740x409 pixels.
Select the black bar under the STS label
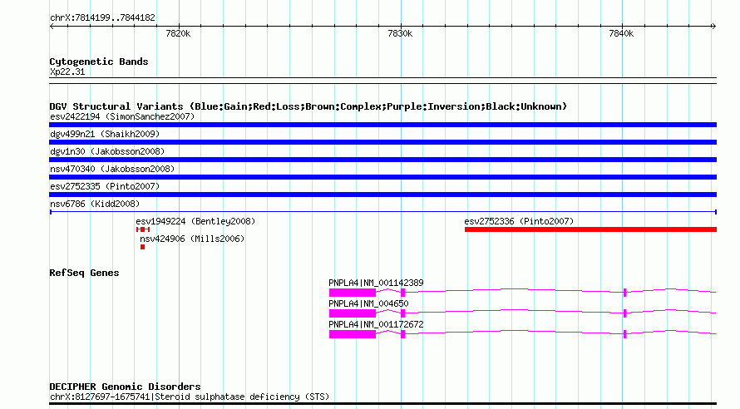pos(382,404)
